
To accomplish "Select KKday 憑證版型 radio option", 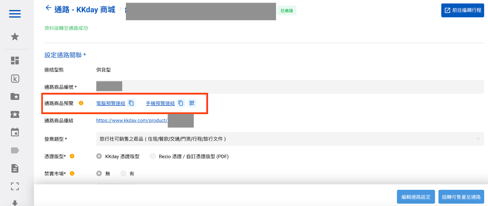I will 99,156.
